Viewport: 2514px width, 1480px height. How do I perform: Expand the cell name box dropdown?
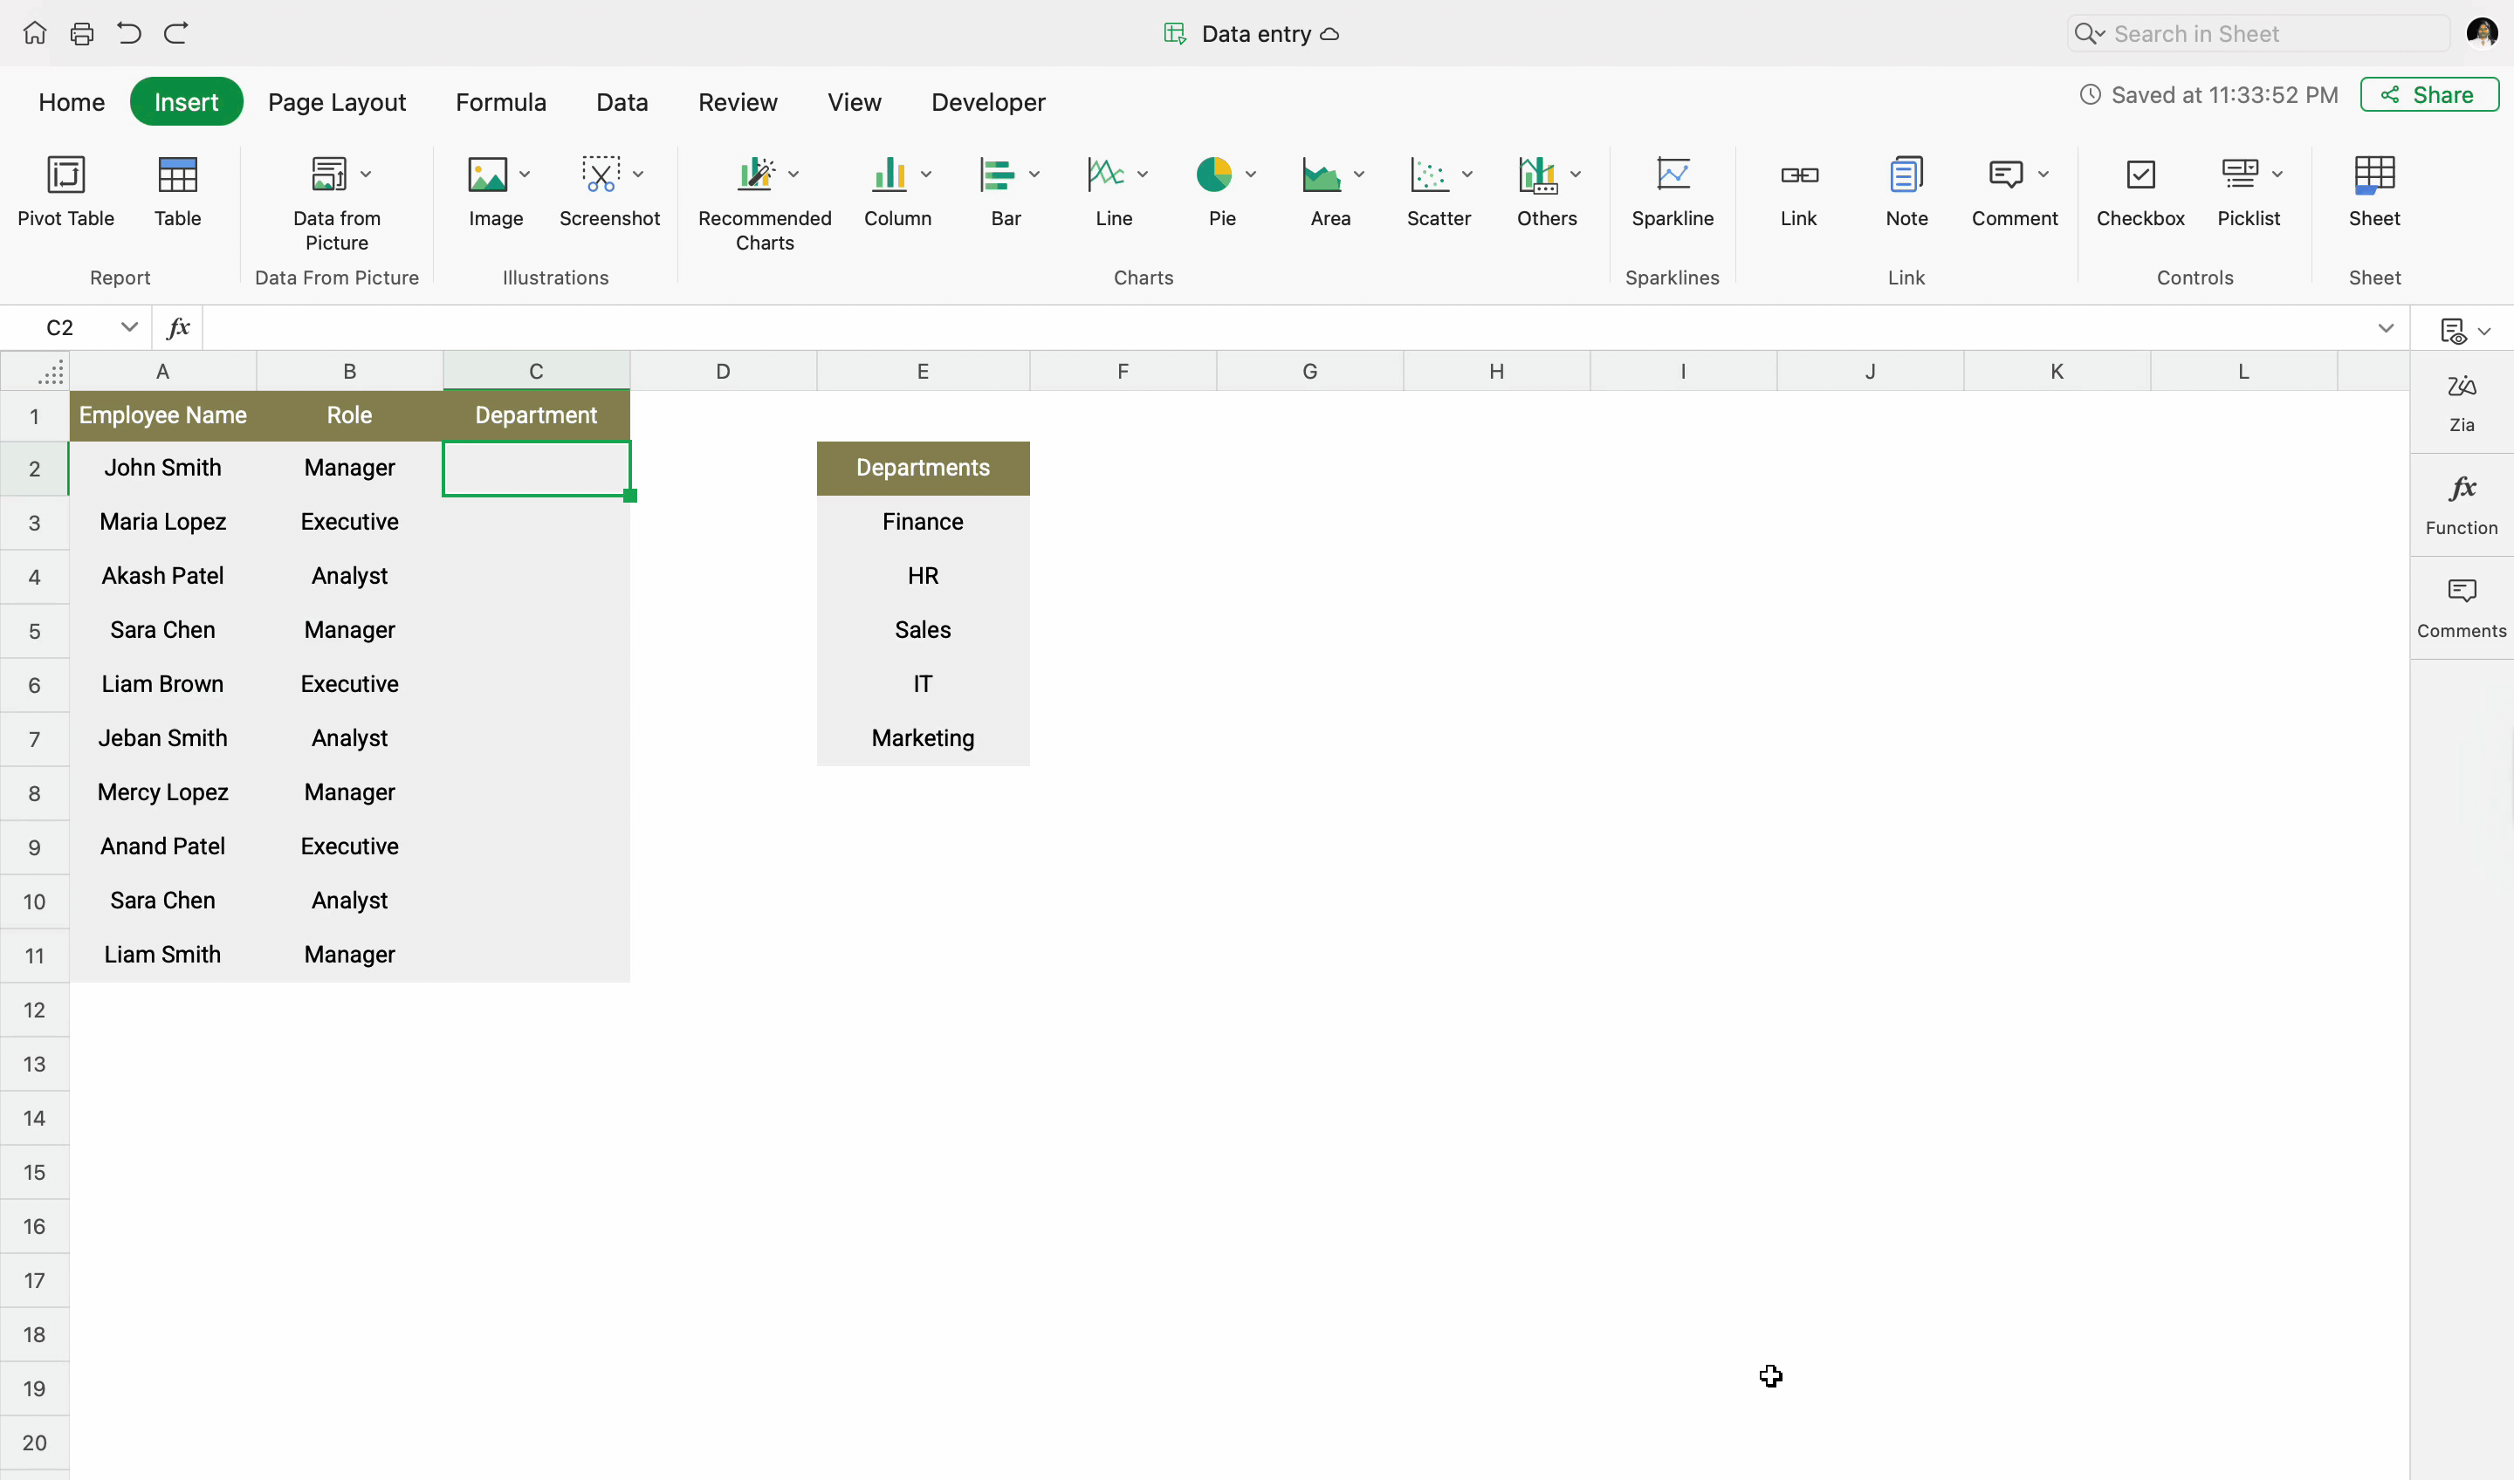128,327
